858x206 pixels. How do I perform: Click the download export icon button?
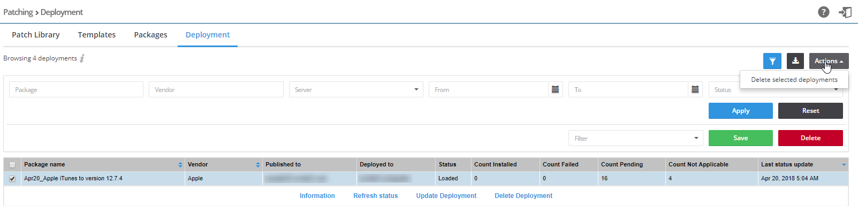tap(795, 61)
